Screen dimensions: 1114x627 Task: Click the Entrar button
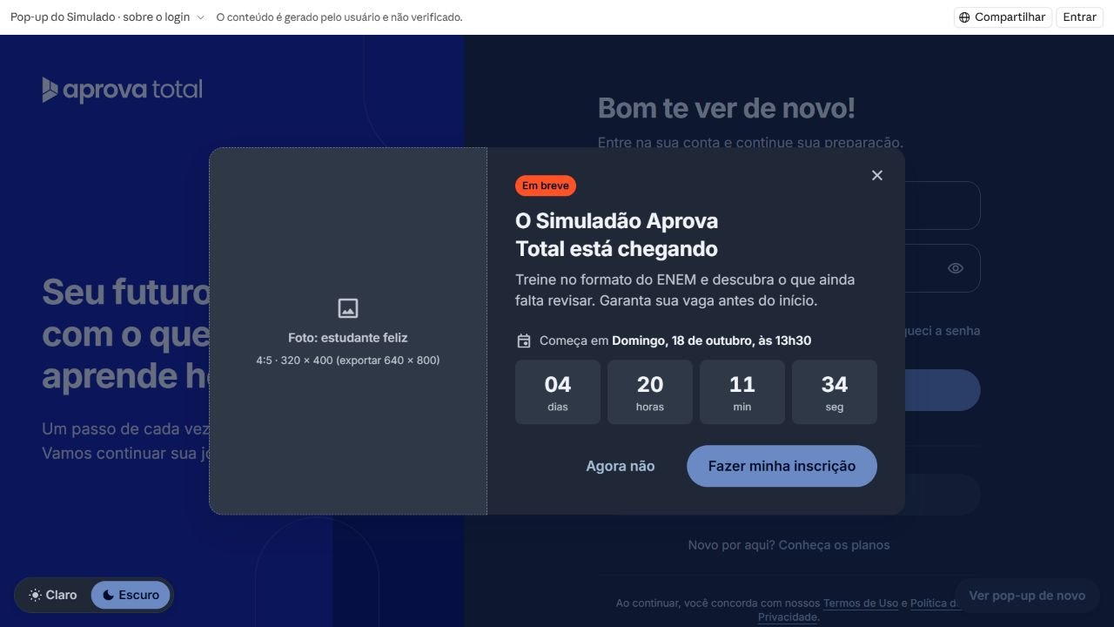coord(1079,17)
